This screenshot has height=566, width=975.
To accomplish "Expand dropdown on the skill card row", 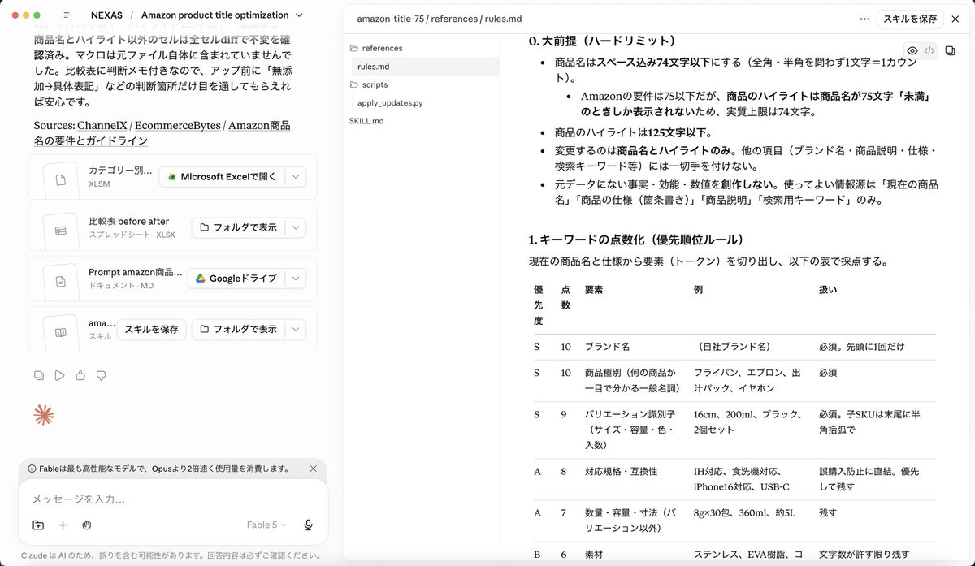I will 296,329.
